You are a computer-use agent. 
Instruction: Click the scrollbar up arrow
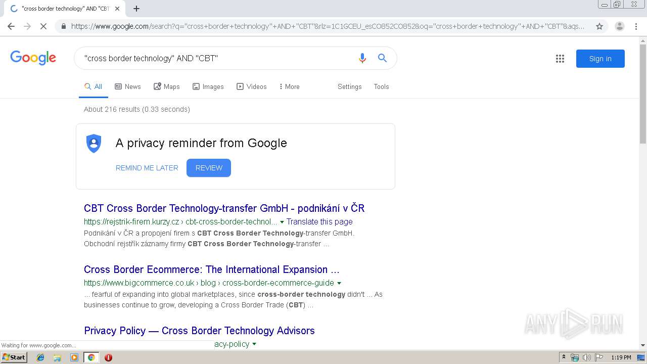(x=643, y=39)
